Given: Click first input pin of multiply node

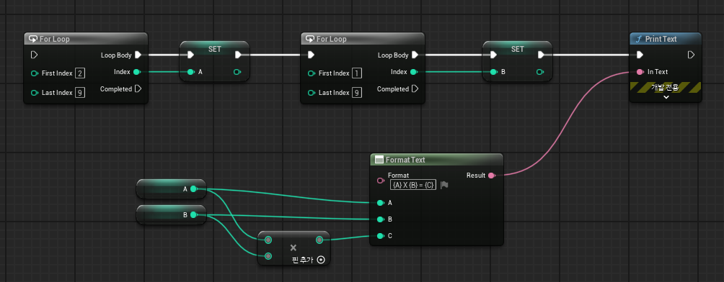Looking at the screenshot, I should (268, 240).
